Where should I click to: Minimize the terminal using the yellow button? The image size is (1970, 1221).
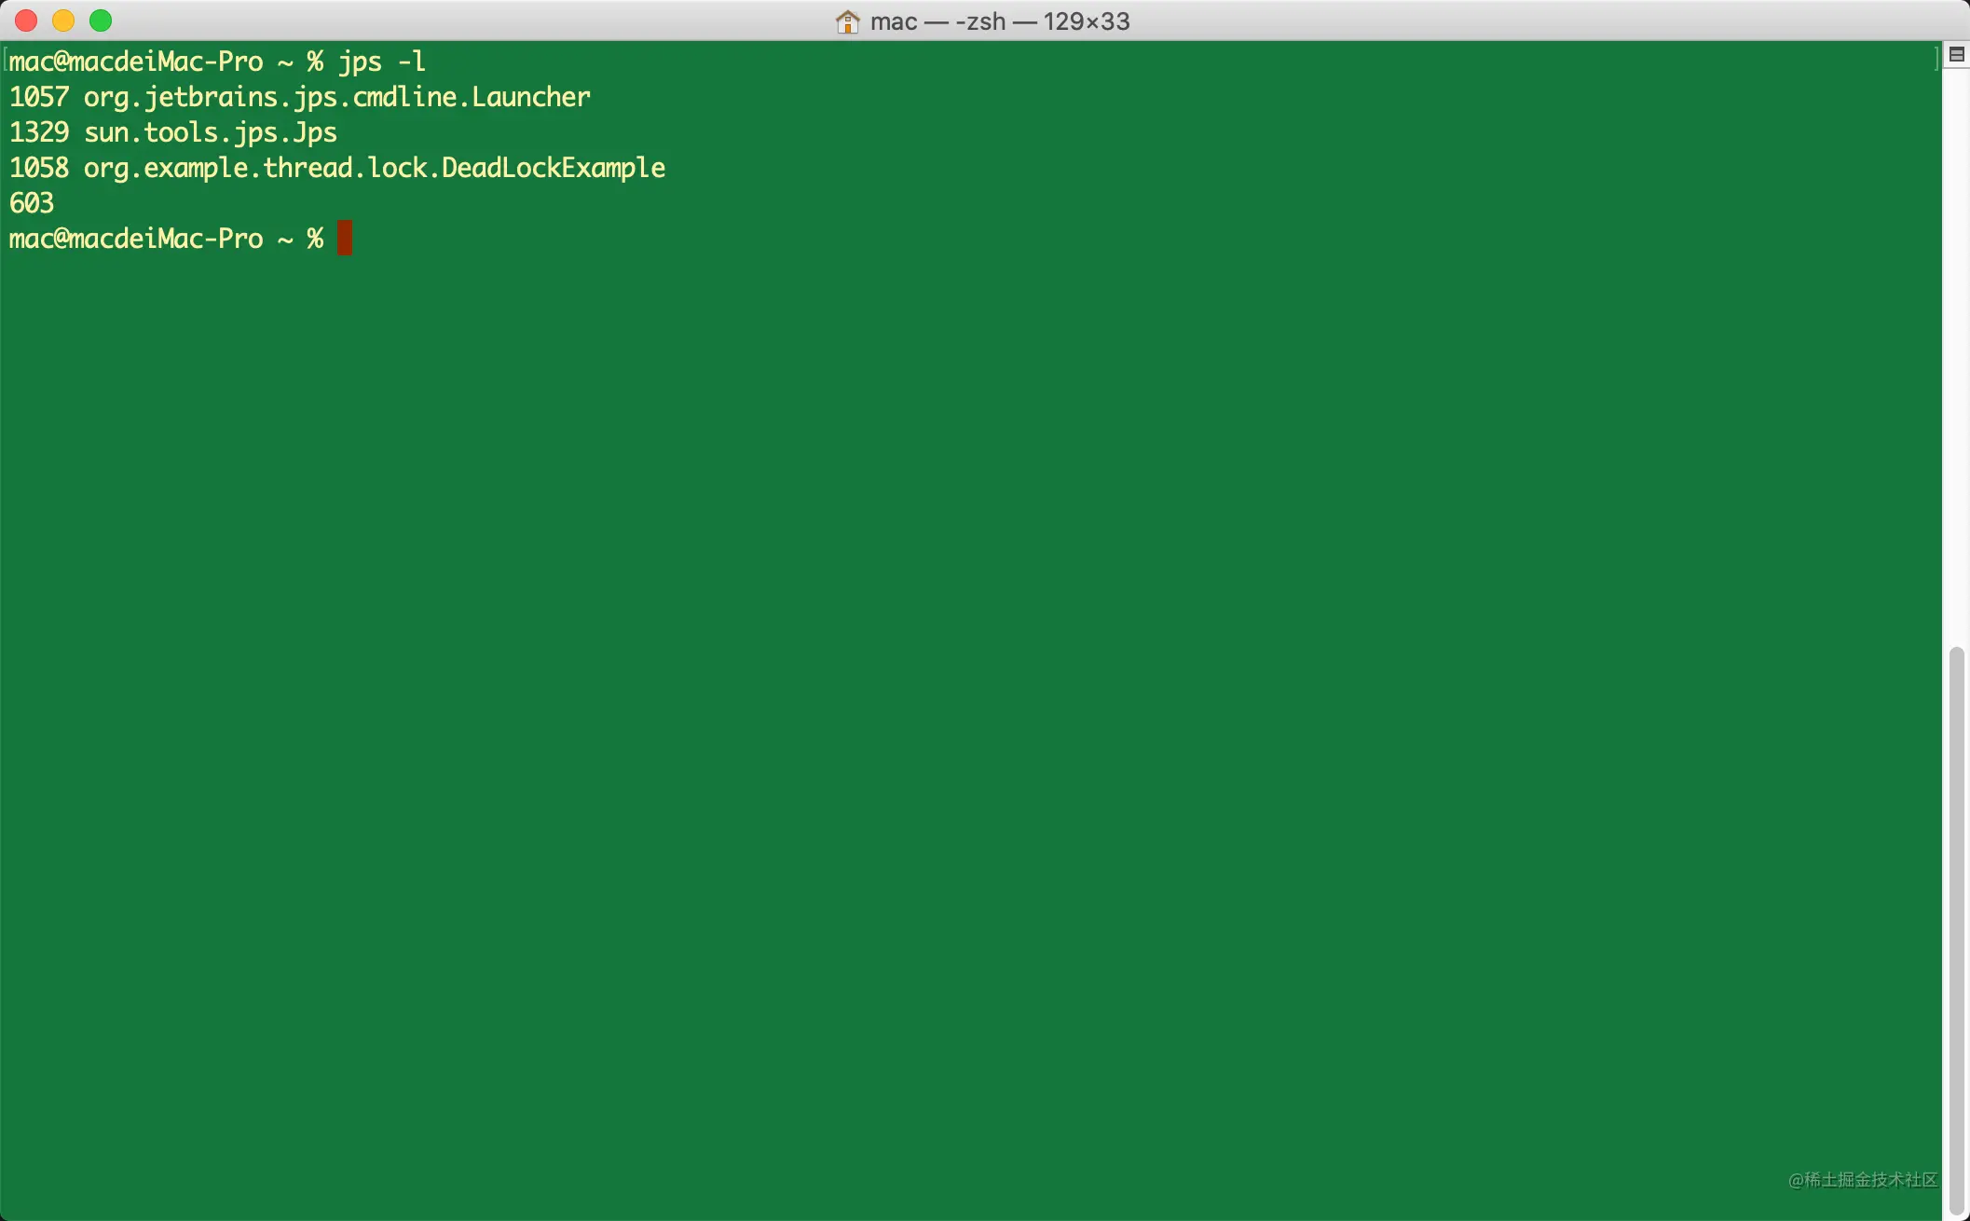point(63,21)
